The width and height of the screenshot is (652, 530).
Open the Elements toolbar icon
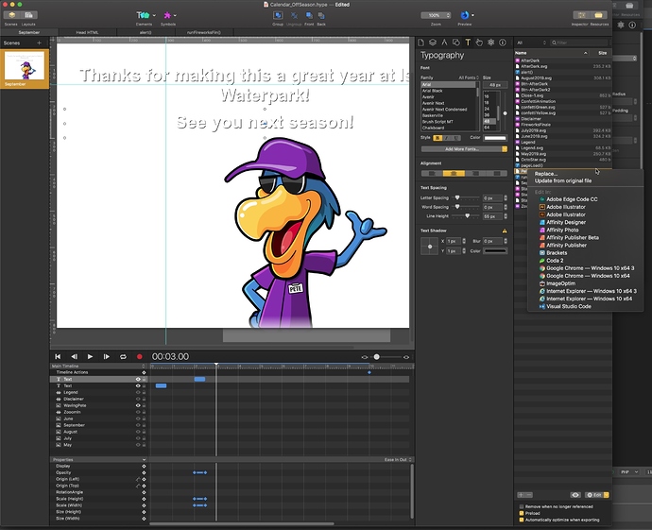[x=143, y=15]
